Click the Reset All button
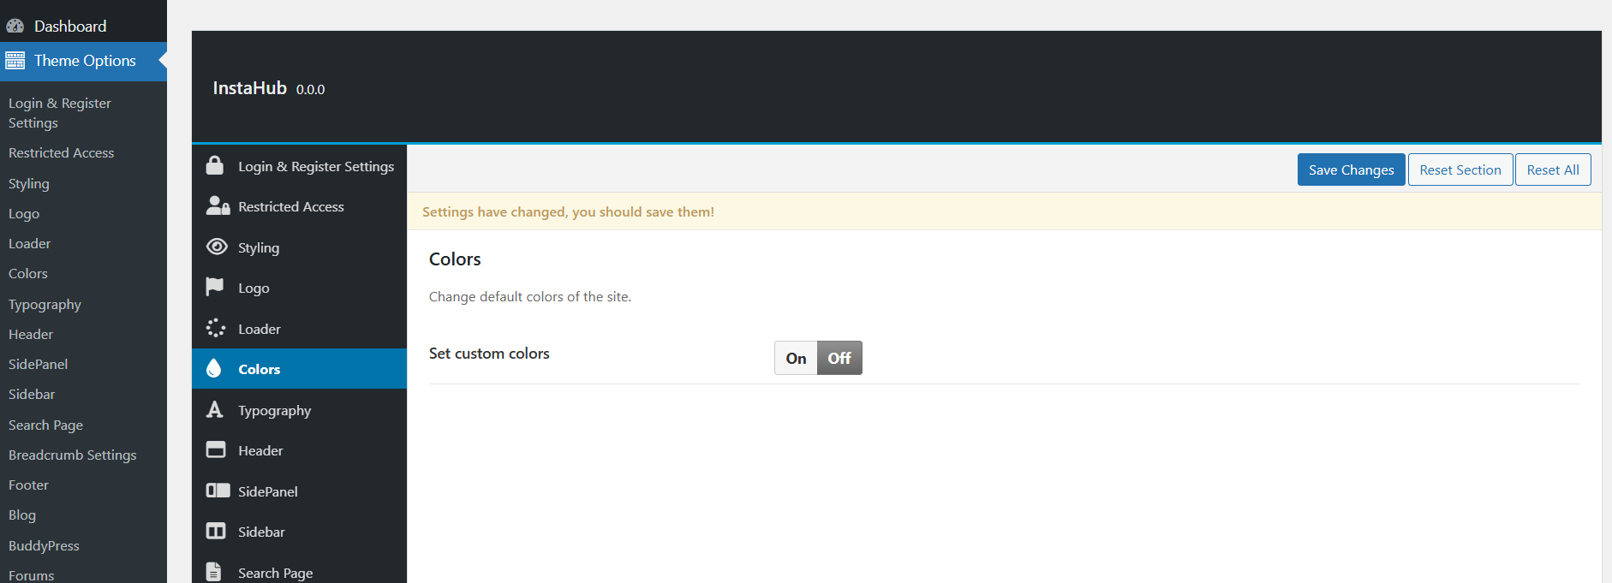The height and width of the screenshot is (583, 1612). pyautogui.click(x=1552, y=170)
